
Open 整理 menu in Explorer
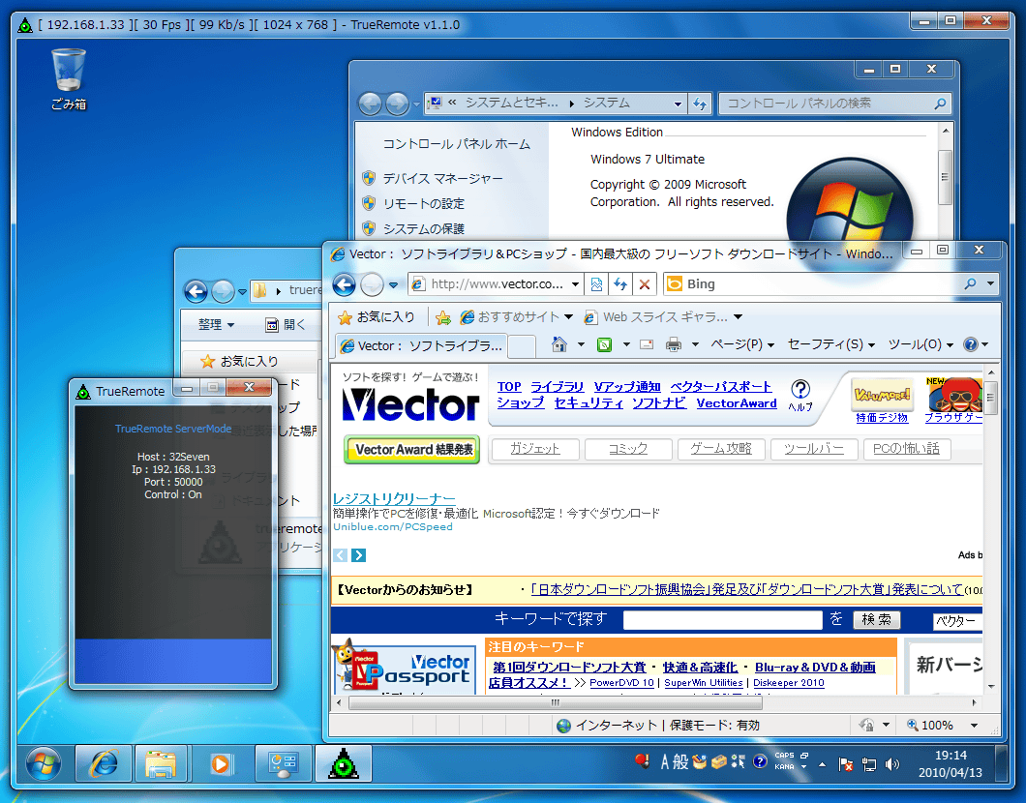click(217, 324)
